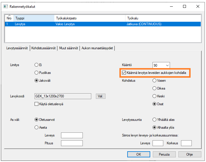Viewport: 206px width, 162px height.
Task: Click the Peruuta button
Action: click(x=164, y=154)
